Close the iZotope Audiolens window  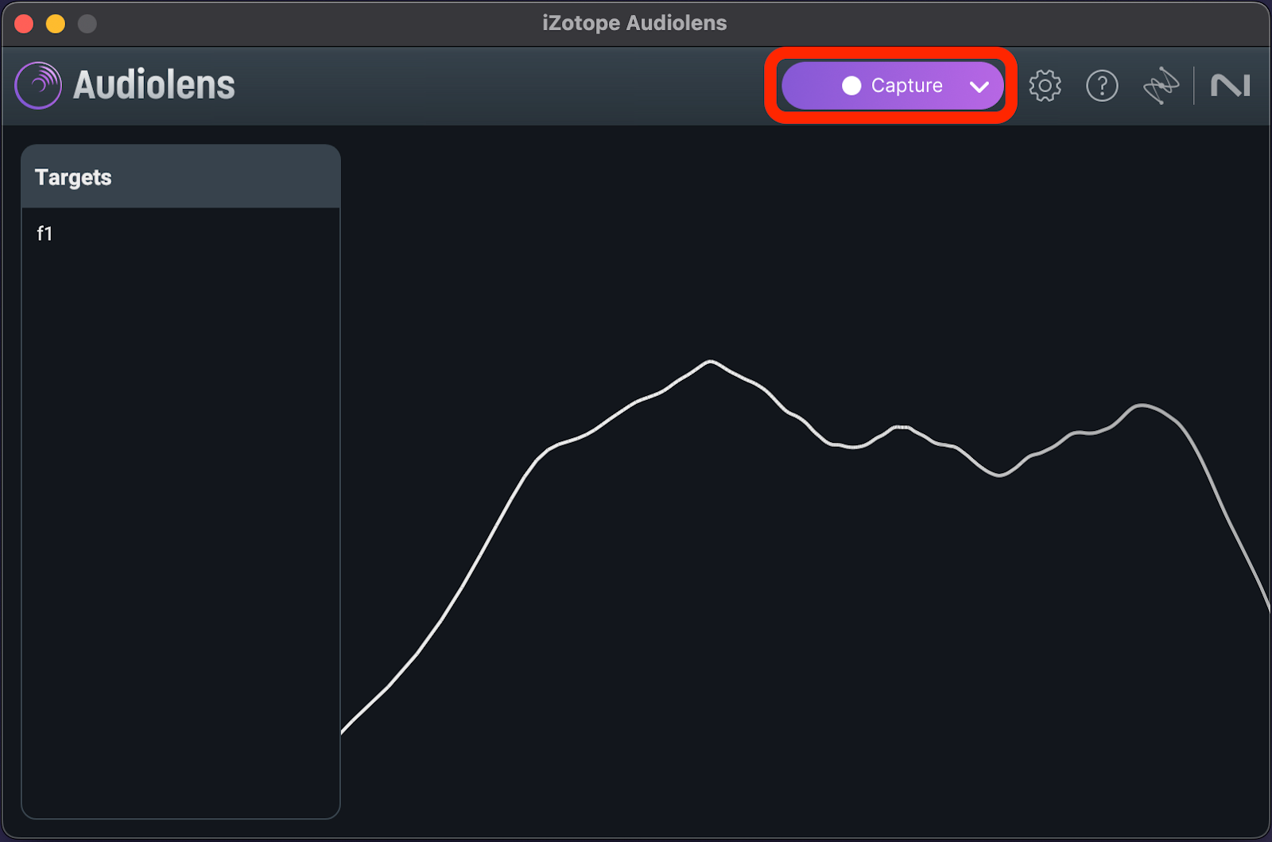tap(24, 24)
